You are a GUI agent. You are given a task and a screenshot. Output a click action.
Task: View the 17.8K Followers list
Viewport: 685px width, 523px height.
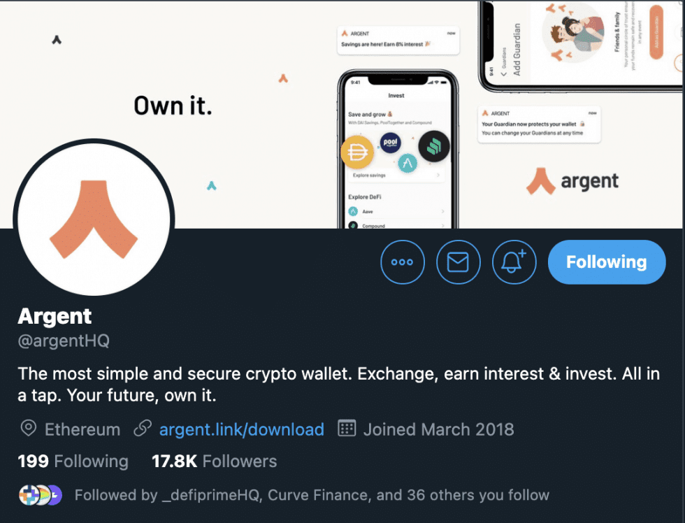coord(214,461)
